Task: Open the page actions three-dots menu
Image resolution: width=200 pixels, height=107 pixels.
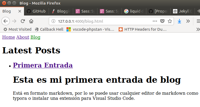Action: (155, 21)
